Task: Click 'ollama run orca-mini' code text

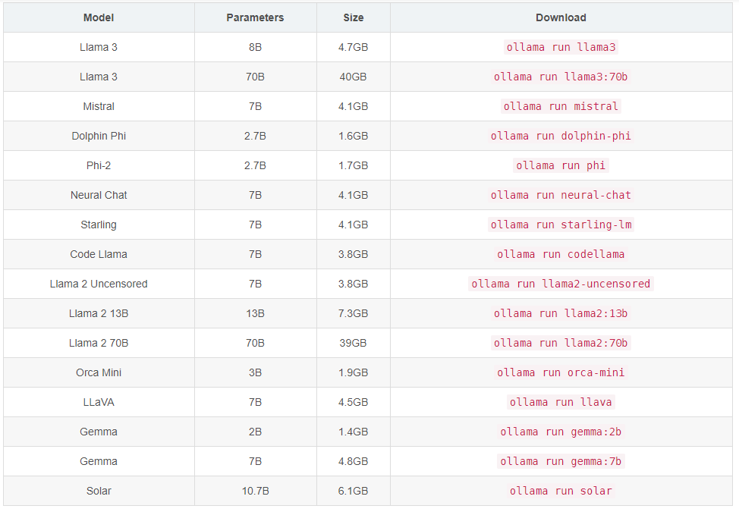Action: (561, 372)
